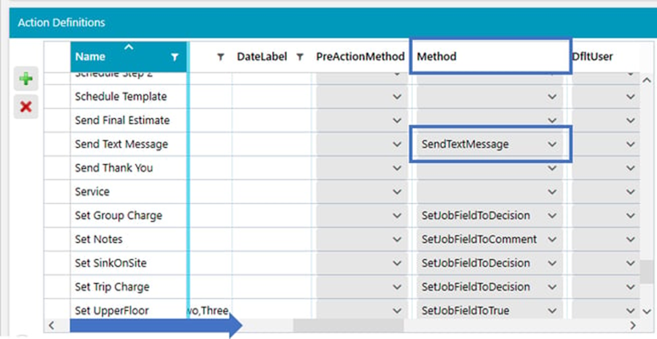Click the horizontal scrollbar right arrow
Viewport: 657px width, 339px height.
point(633,325)
